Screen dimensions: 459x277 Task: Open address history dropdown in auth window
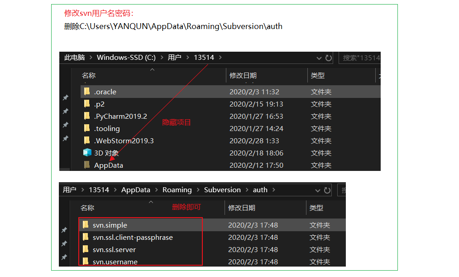click(318, 190)
